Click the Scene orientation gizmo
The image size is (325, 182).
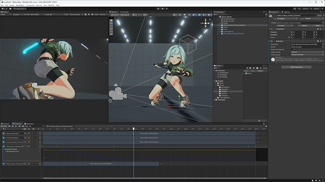click(x=205, y=23)
